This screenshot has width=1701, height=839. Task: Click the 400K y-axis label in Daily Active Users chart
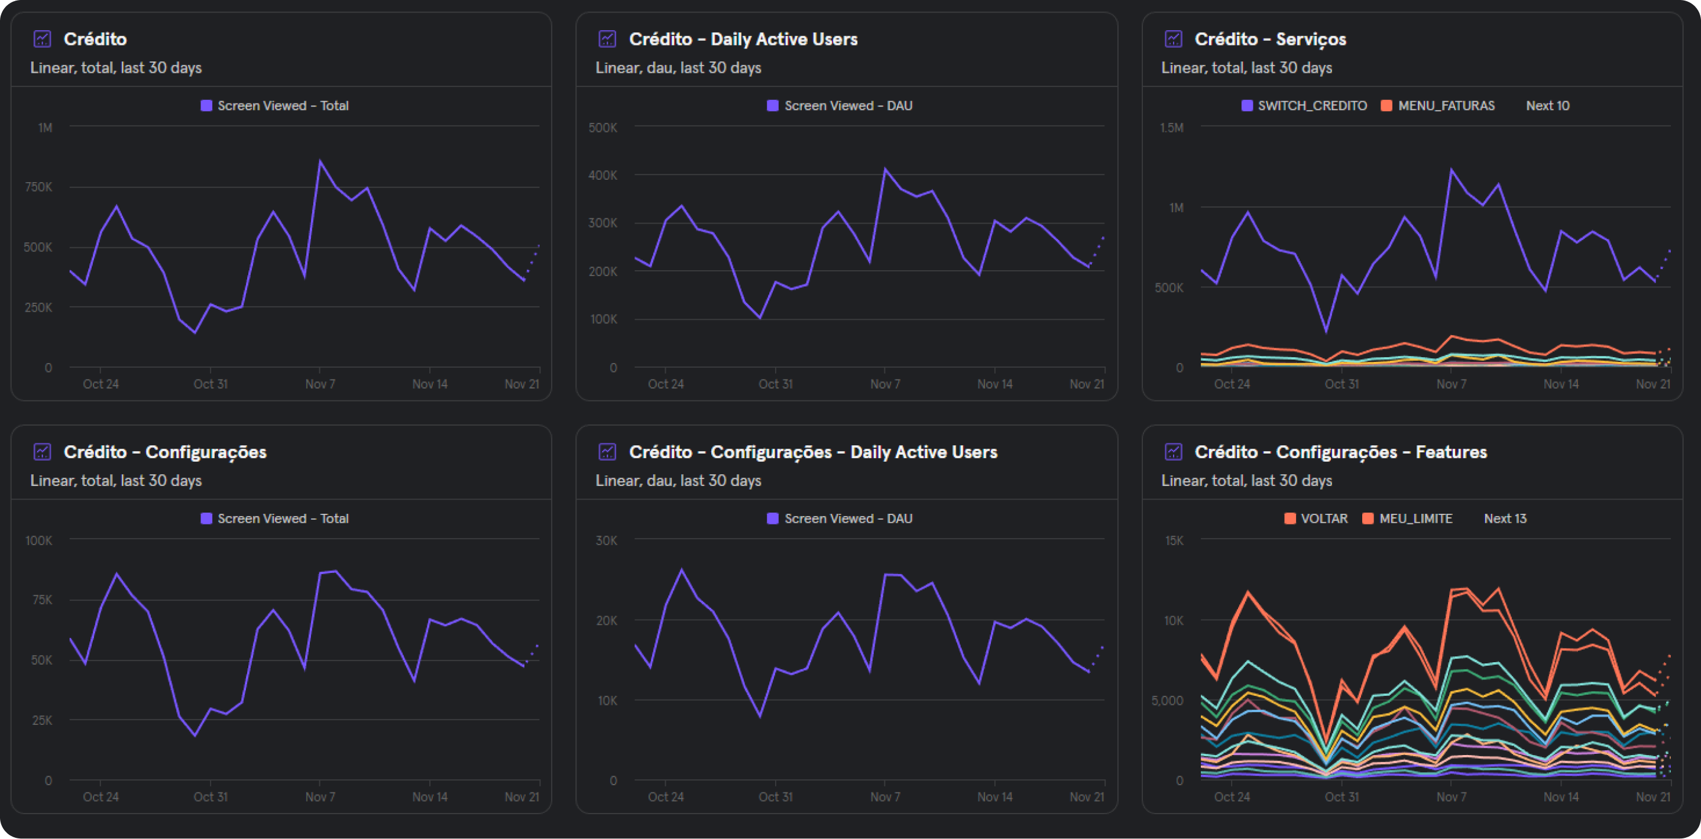tap(603, 175)
